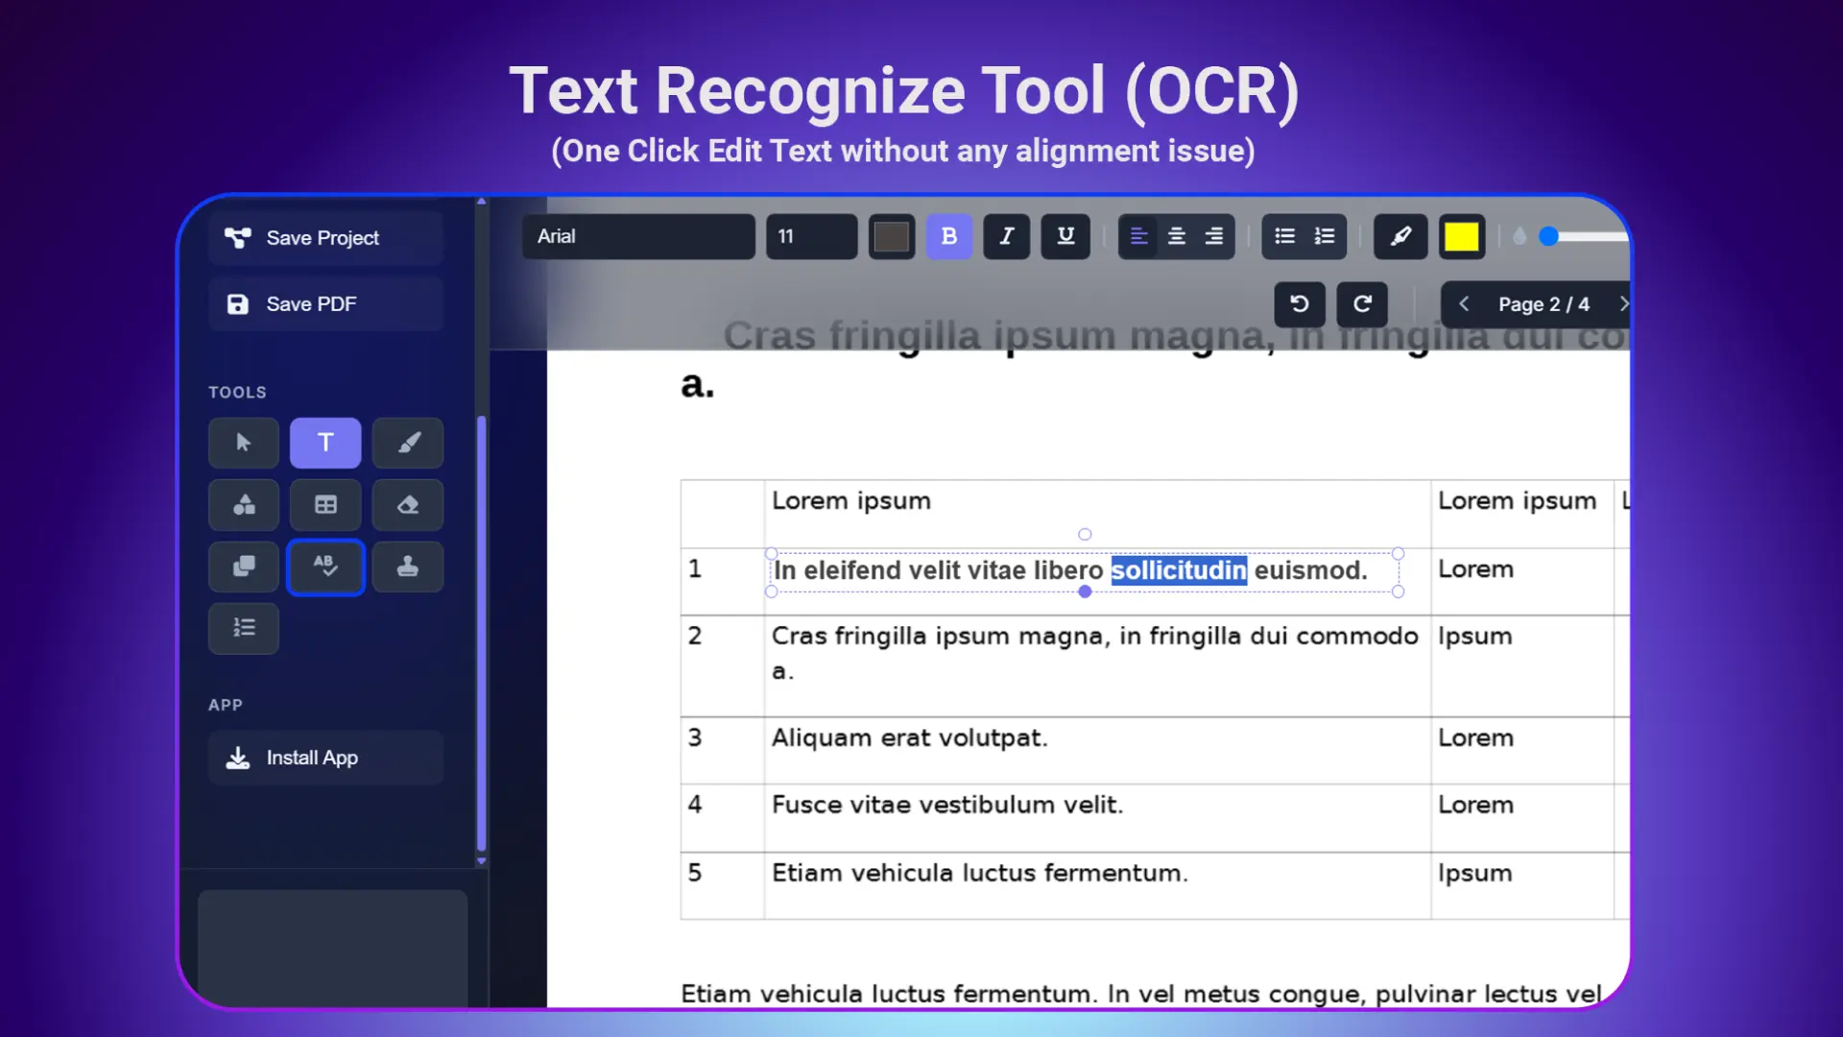This screenshot has height=1037, width=1843.
Task: Open the Numbered List tool in sidebar
Action: click(x=243, y=629)
